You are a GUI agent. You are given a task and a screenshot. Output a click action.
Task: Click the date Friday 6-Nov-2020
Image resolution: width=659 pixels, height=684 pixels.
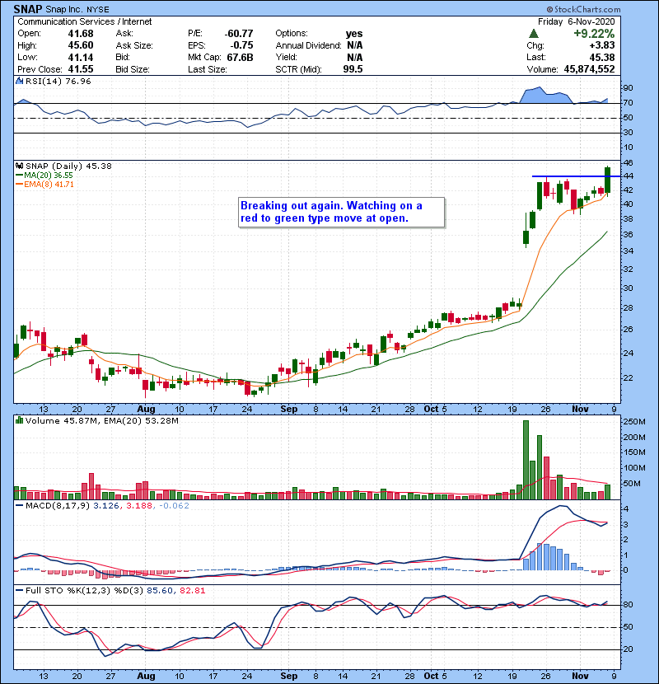tap(576, 21)
